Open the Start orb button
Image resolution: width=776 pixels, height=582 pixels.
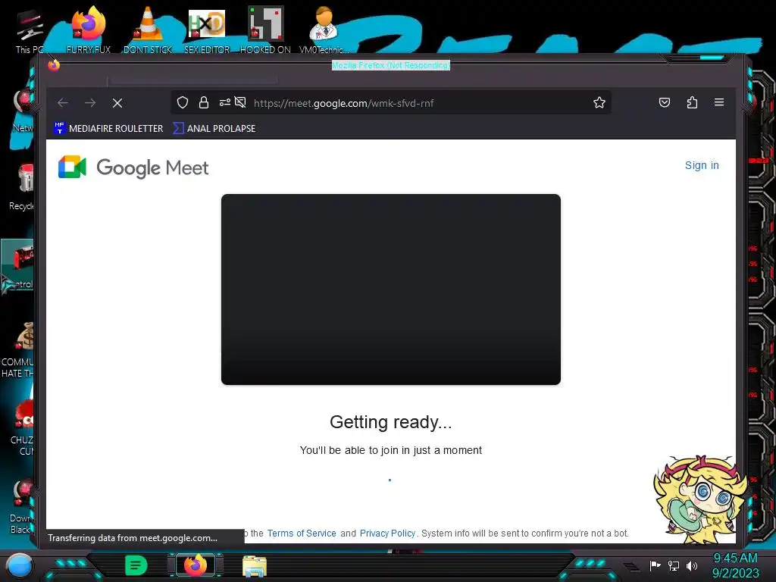coord(19,565)
